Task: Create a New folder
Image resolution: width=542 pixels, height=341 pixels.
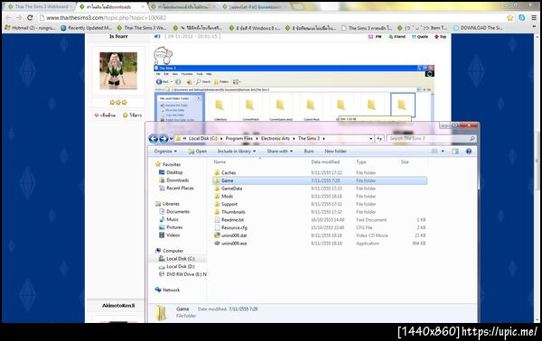Action: 335,152
